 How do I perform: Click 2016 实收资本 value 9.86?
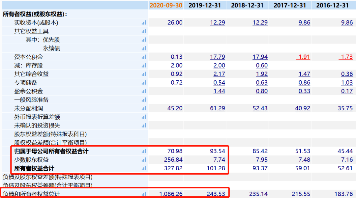347,23
